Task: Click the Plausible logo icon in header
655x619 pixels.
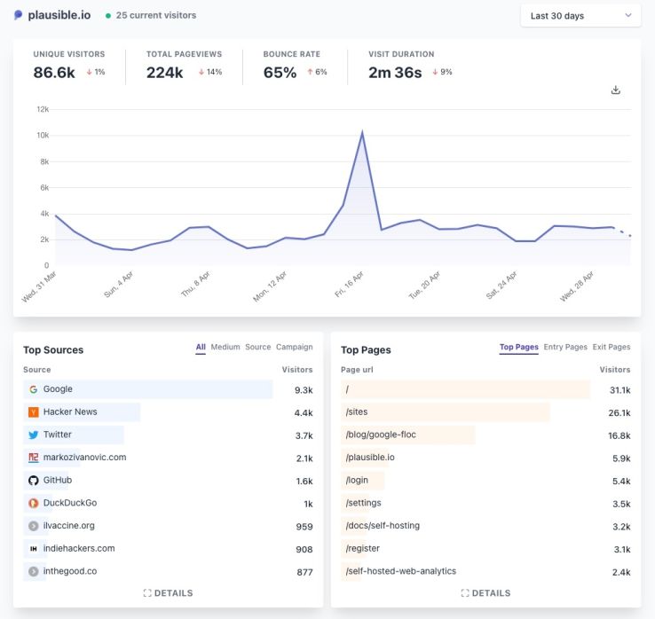Action: (19, 15)
